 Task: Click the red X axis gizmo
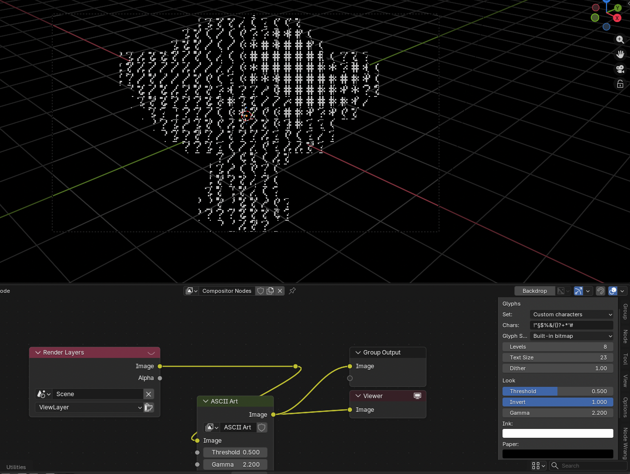click(617, 18)
